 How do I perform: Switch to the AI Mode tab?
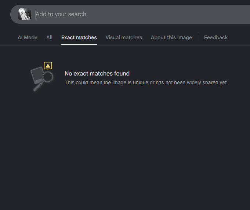pyautogui.click(x=28, y=37)
